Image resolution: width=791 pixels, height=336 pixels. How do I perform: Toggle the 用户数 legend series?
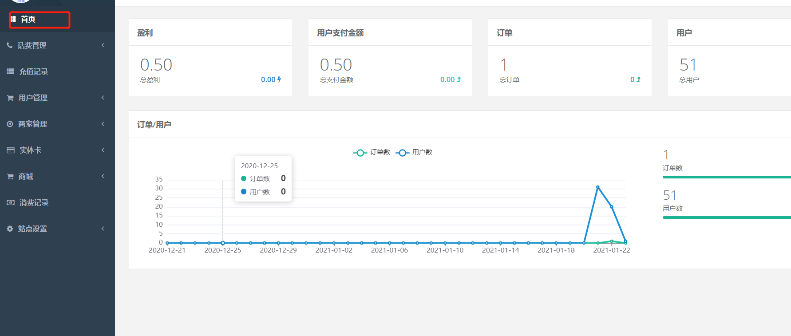[414, 152]
